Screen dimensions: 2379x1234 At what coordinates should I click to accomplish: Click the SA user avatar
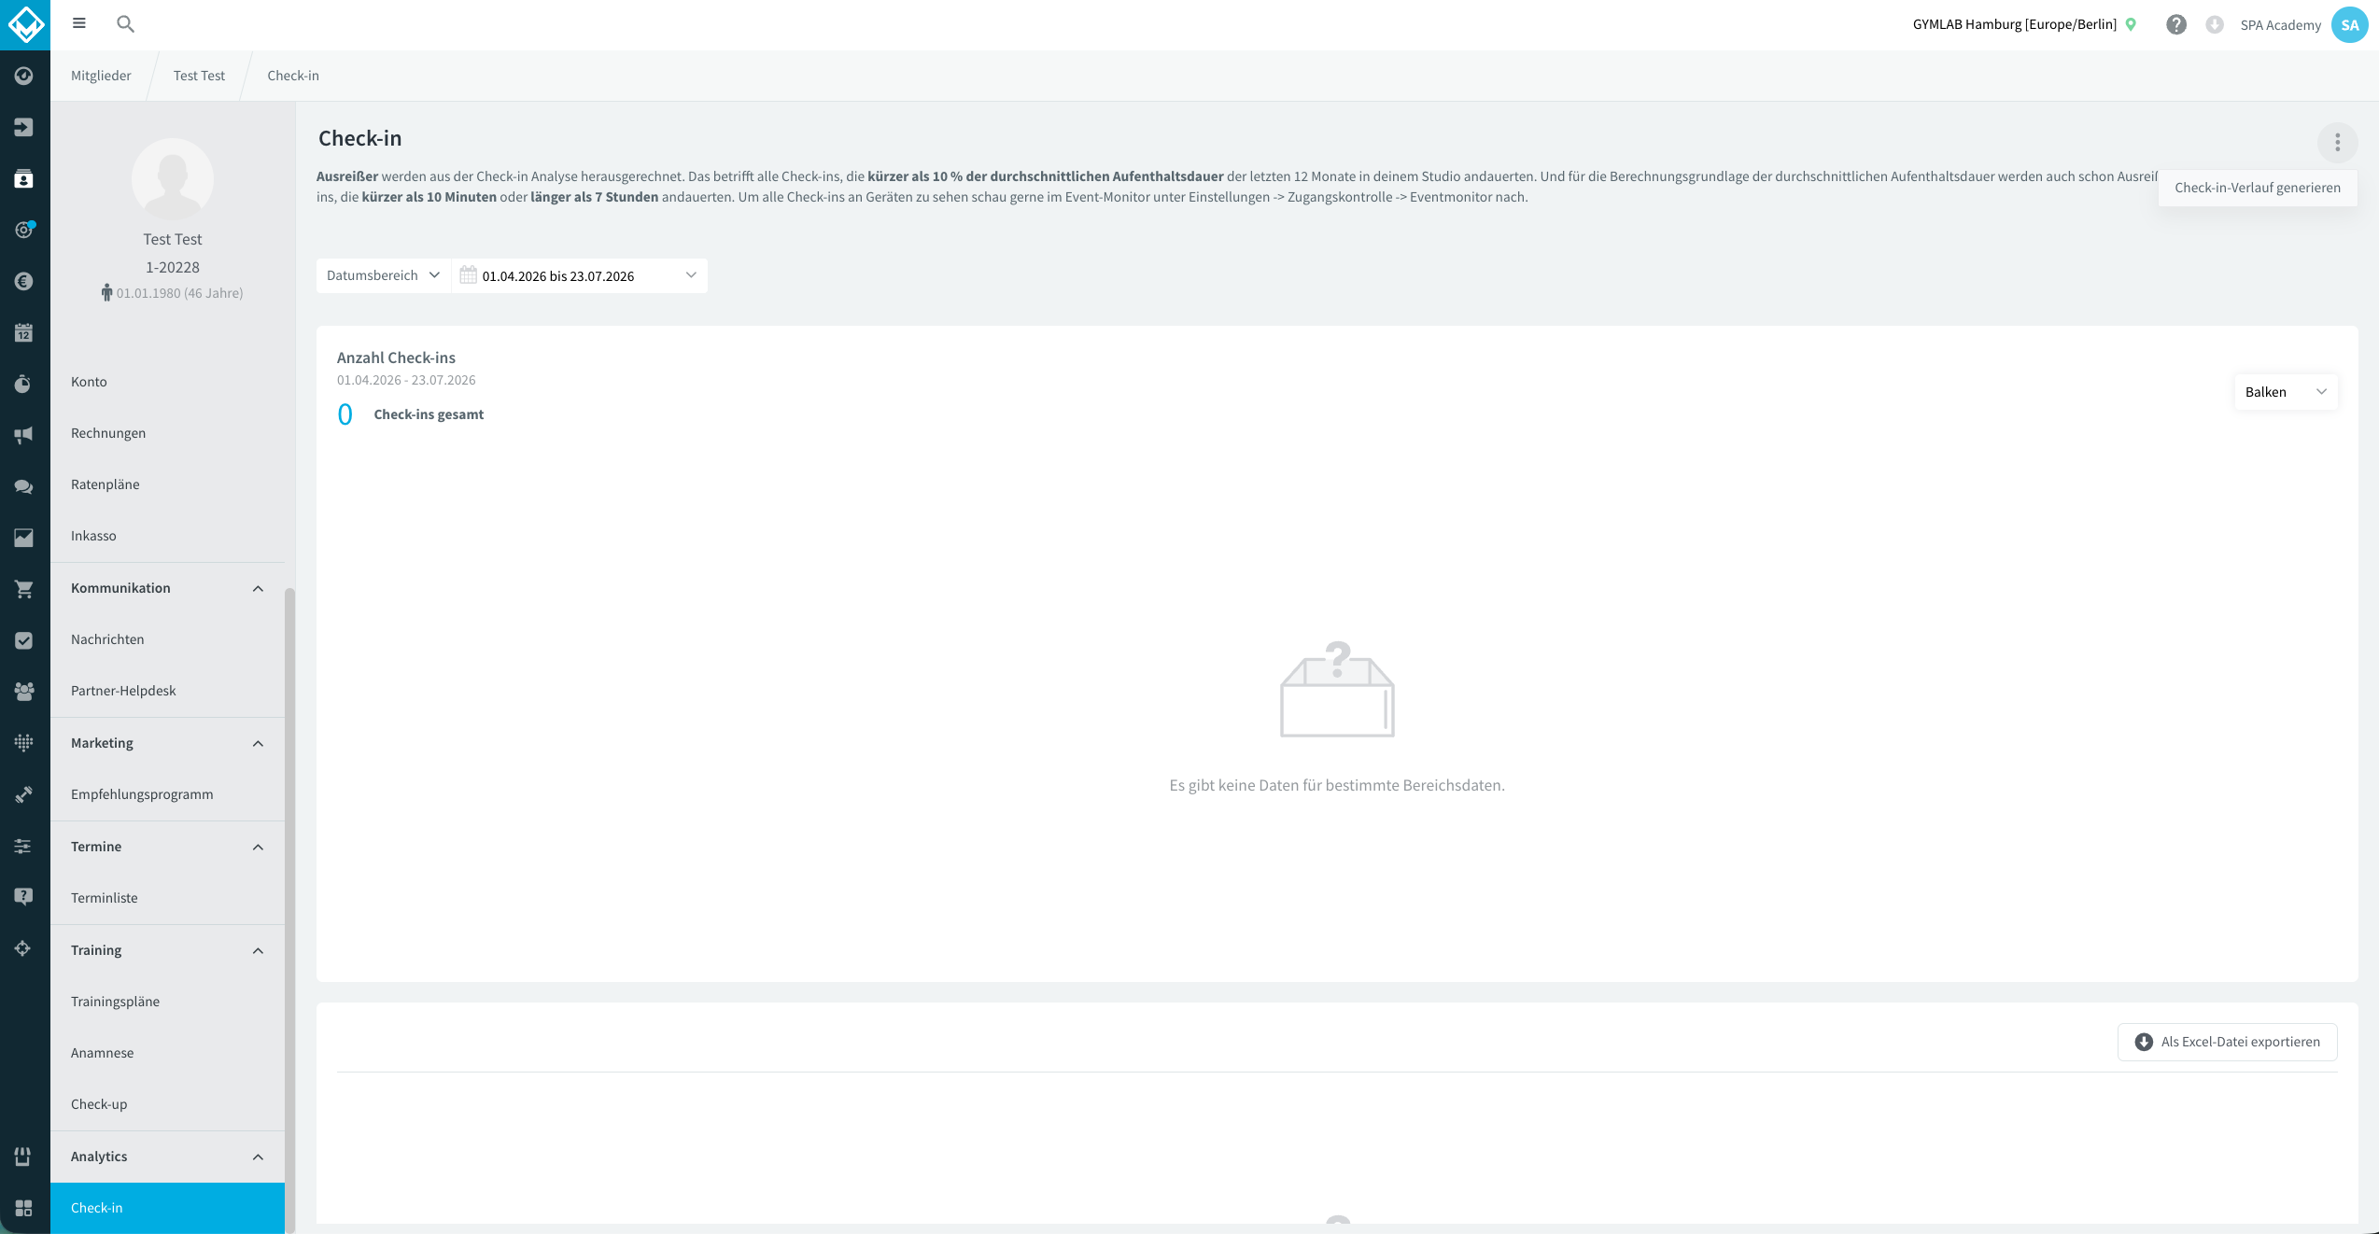[2349, 25]
